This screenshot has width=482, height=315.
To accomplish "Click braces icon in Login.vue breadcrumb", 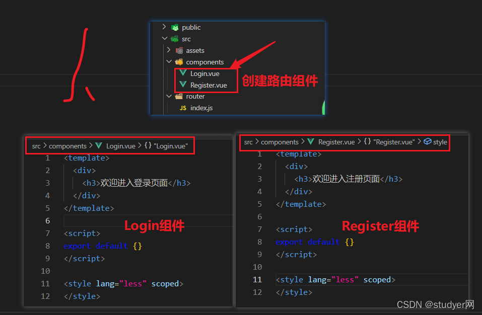I will pos(148,145).
